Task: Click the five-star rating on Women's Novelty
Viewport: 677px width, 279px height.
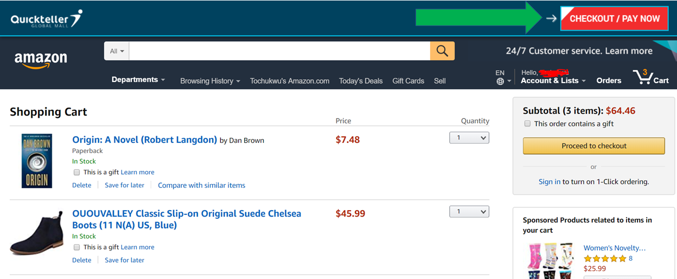Action: pyautogui.click(x=604, y=258)
